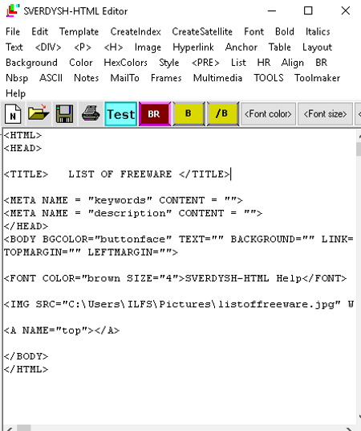Insert a bold opening tag with the yellow B button
The width and height of the screenshot is (361, 431).
click(x=189, y=114)
